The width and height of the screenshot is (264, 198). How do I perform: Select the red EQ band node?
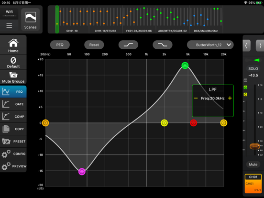click(x=193, y=123)
